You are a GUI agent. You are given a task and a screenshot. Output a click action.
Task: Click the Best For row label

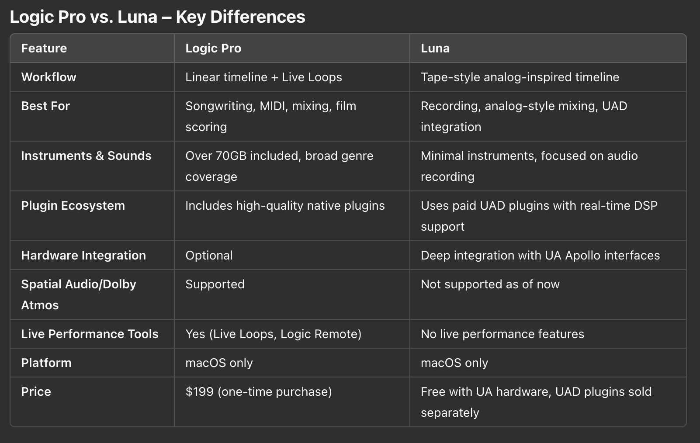(x=45, y=106)
